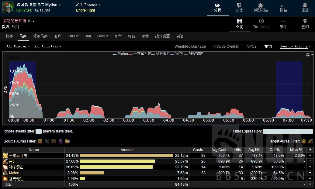The image size is (315, 189).
Task: Switch to the 摘要 tab
Action: (x=9, y=36)
